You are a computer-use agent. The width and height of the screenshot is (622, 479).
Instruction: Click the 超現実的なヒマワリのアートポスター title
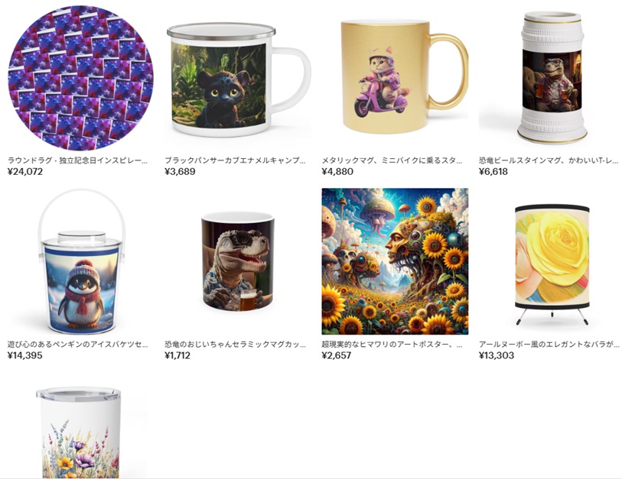[x=392, y=345]
